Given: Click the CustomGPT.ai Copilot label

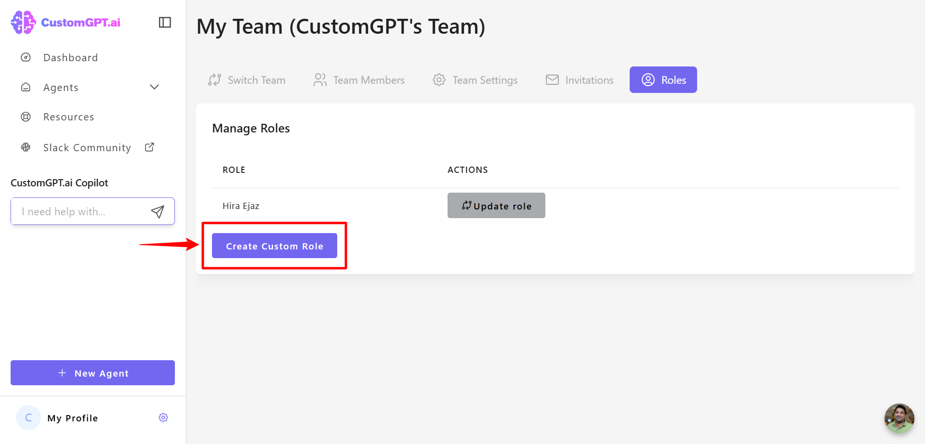Looking at the screenshot, I should (59, 183).
